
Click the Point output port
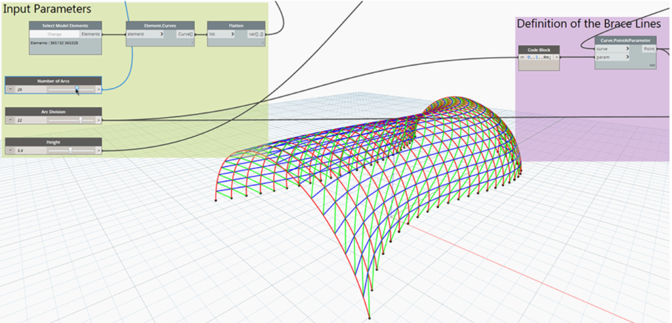pyautogui.click(x=649, y=48)
